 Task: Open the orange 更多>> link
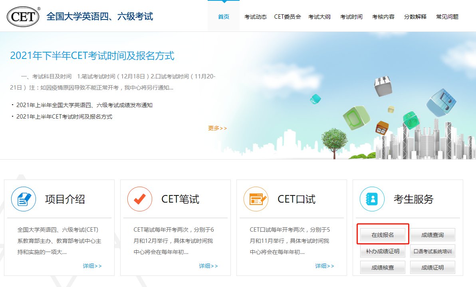pyautogui.click(x=217, y=128)
